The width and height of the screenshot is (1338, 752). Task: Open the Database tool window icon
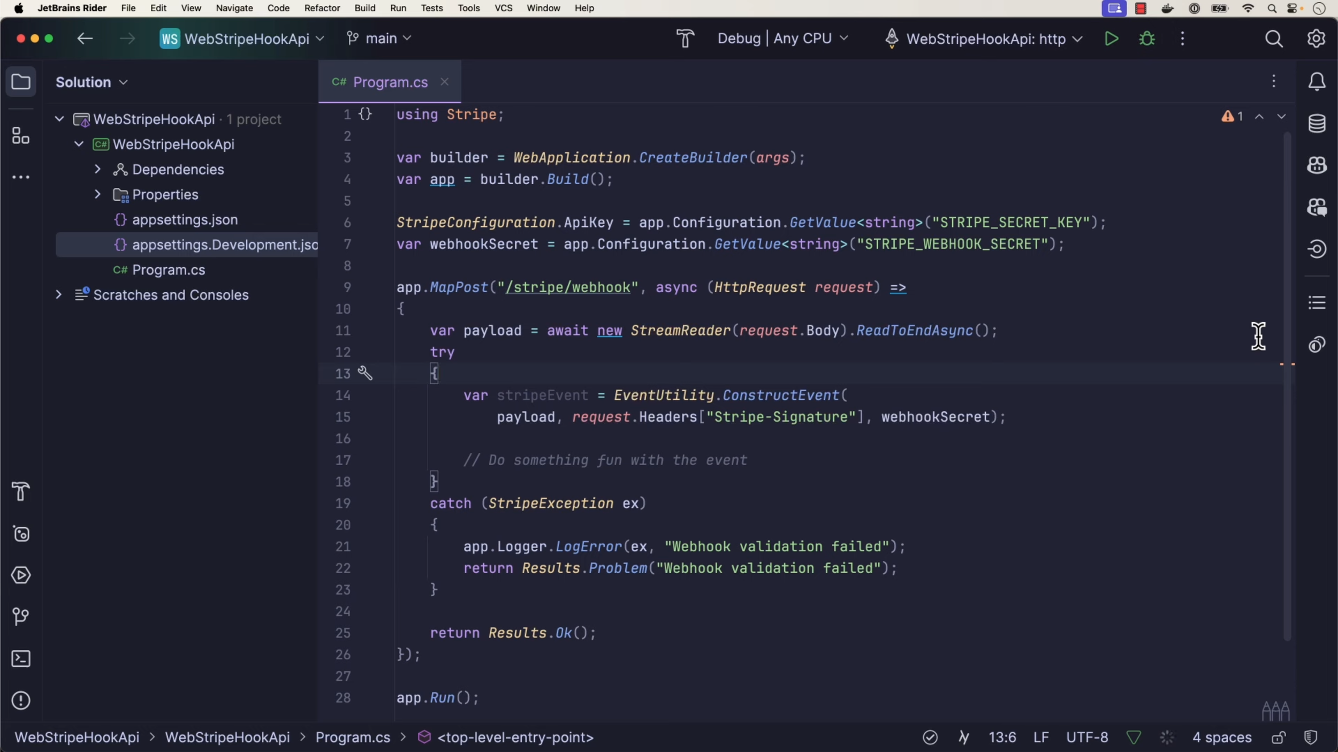(1317, 124)
